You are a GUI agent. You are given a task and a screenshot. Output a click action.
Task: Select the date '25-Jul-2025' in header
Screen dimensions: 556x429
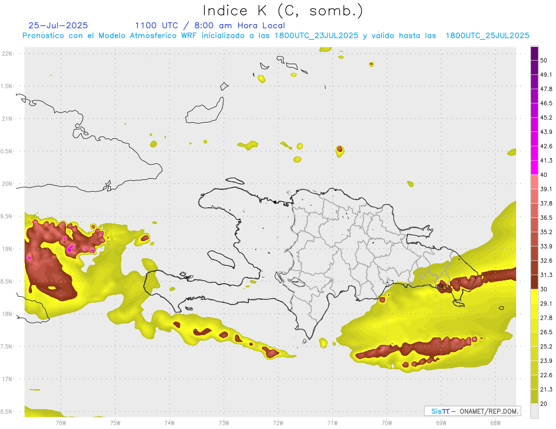tap(58, 25)
